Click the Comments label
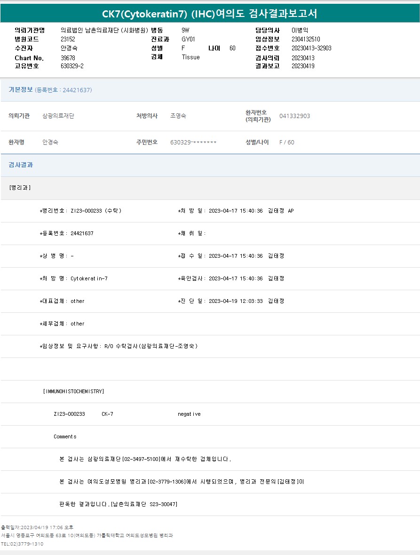This screenshot has height=555, width=420. pyautogui.click(x=65, y=436)
